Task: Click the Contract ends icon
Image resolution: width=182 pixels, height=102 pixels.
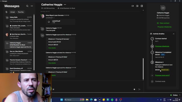Action: click(x=152, y=81)
